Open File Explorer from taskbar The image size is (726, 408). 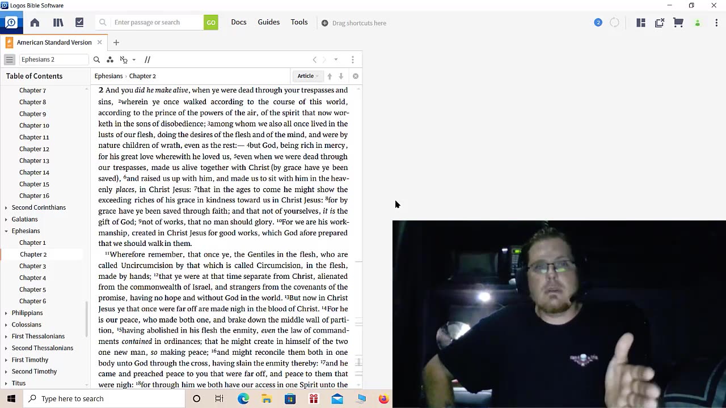[x=267, y=398]
